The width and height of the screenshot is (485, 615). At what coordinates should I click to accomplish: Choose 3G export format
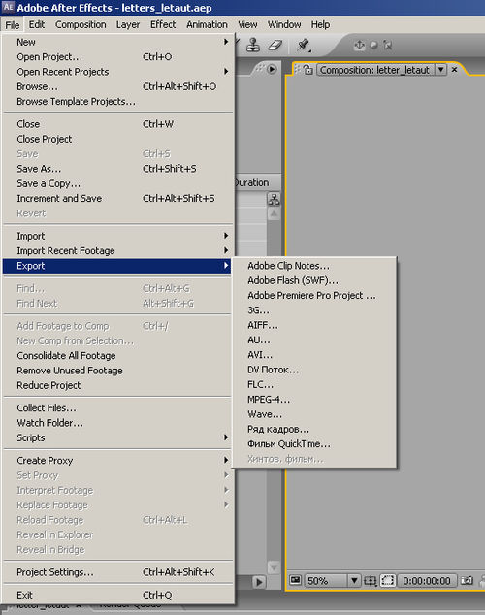point(314,310)
